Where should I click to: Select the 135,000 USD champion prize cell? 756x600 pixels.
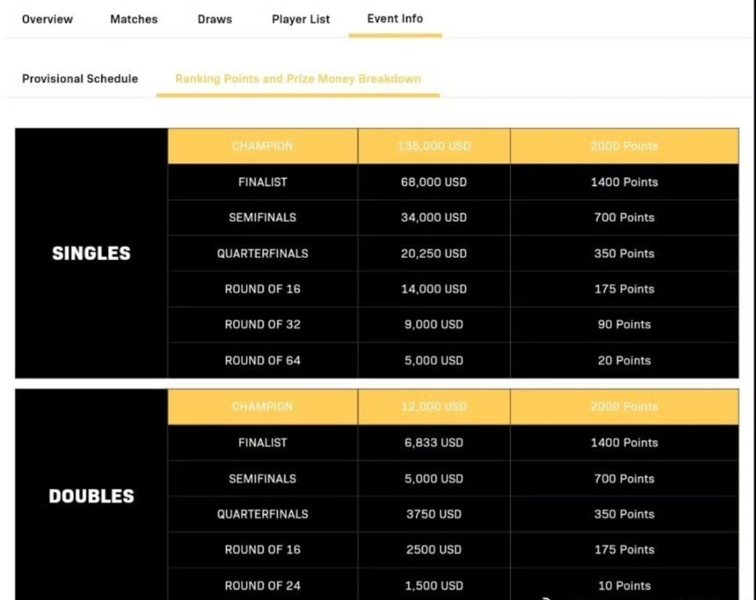pyautogui.click(x=434, y=146)
